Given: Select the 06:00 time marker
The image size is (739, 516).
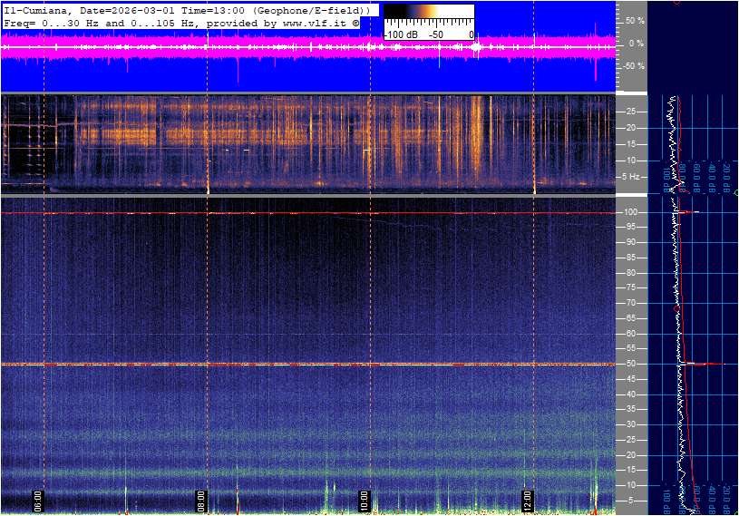Looking at the screenshot, I should point(38,500).
